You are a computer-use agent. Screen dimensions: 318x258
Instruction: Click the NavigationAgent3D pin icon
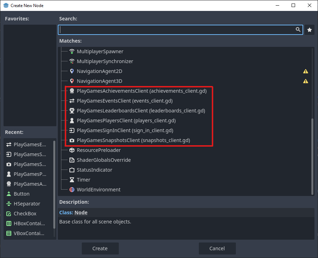click(72, 81)
